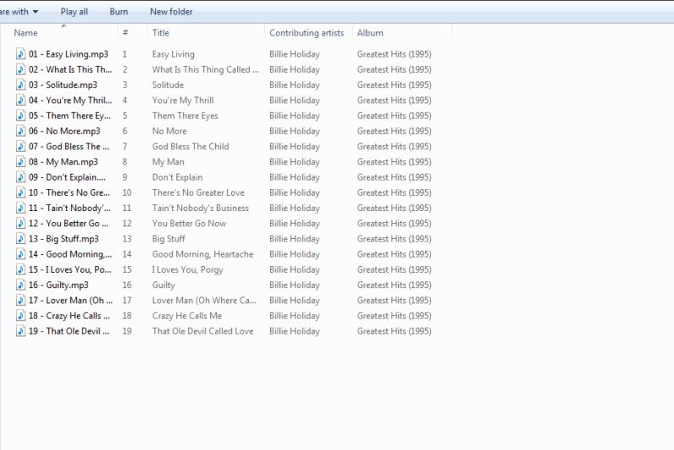Select file name 16 - Guilty.mp3
This screenshot has width=674, height=450.
[x=58, y=285]
